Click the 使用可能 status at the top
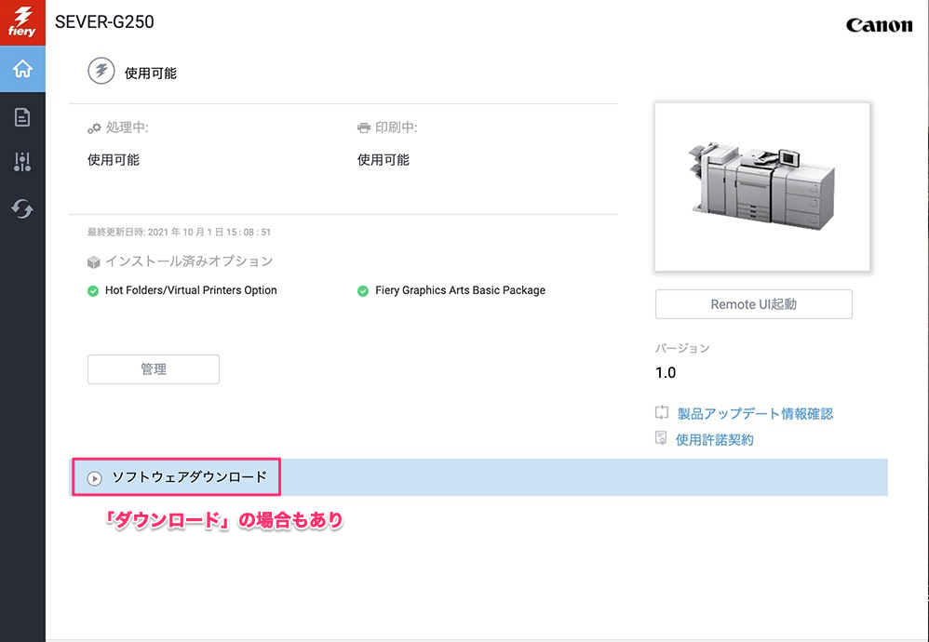 (x=151, y=74)
